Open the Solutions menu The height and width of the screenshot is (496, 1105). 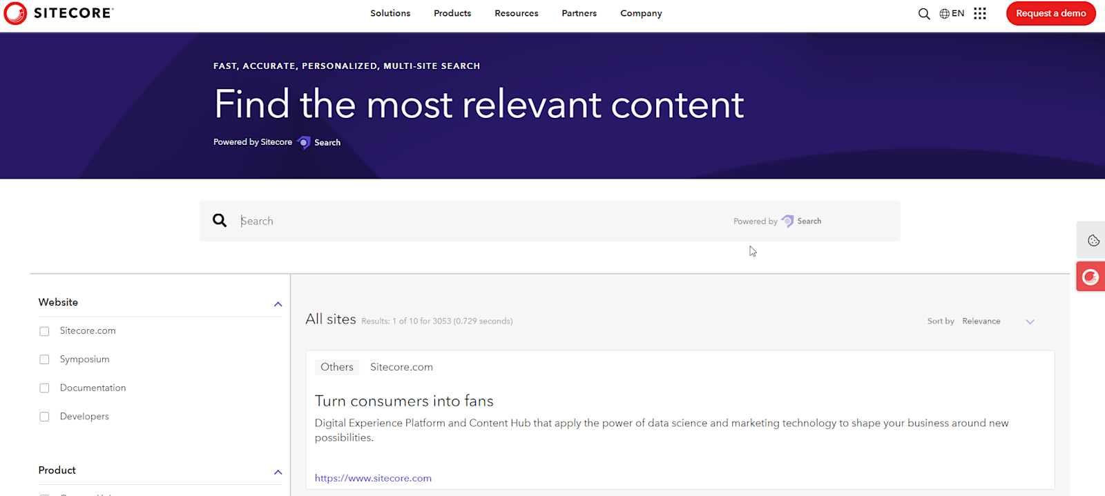click(390, 13)
